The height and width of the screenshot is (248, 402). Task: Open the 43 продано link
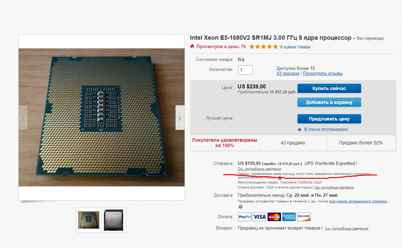point(288,74)
